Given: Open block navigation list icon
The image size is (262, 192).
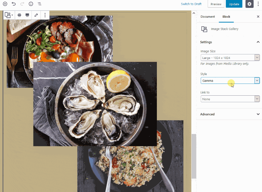Looking at the screenshot, I should click(x=39, y=4).
